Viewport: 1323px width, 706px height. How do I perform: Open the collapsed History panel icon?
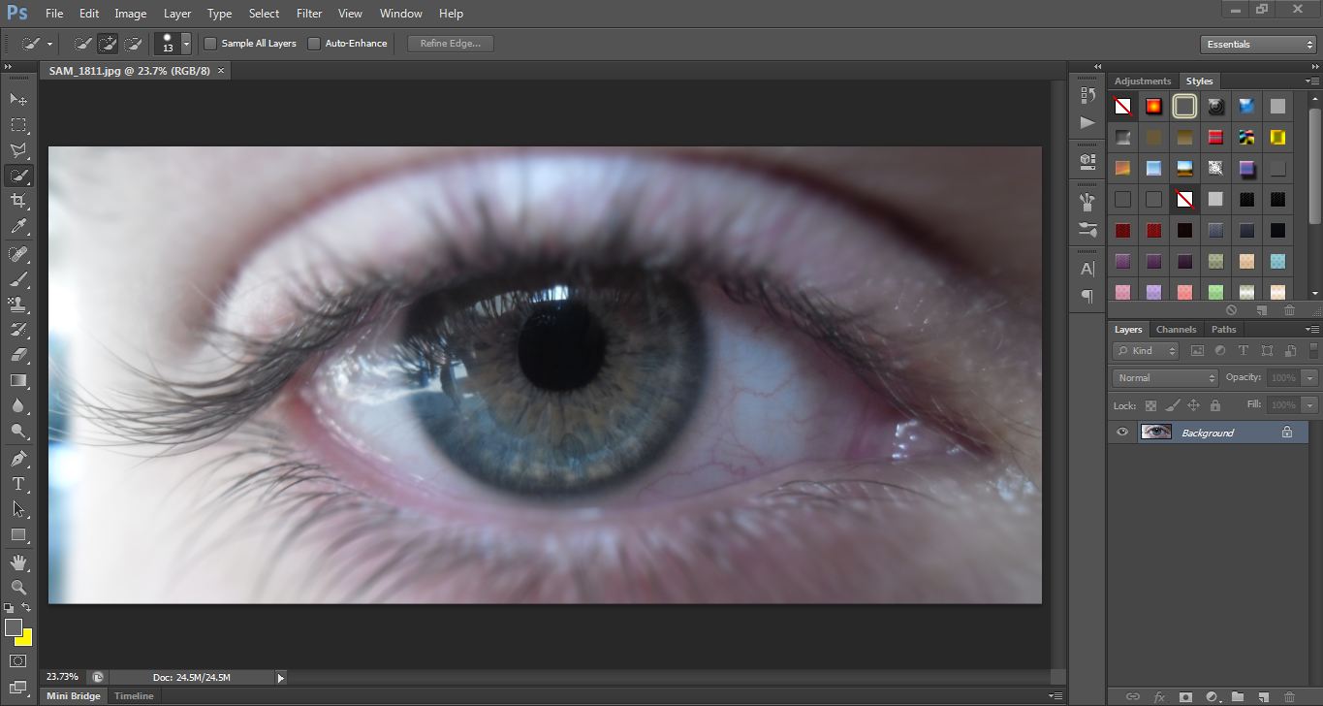pos(1087,95)
